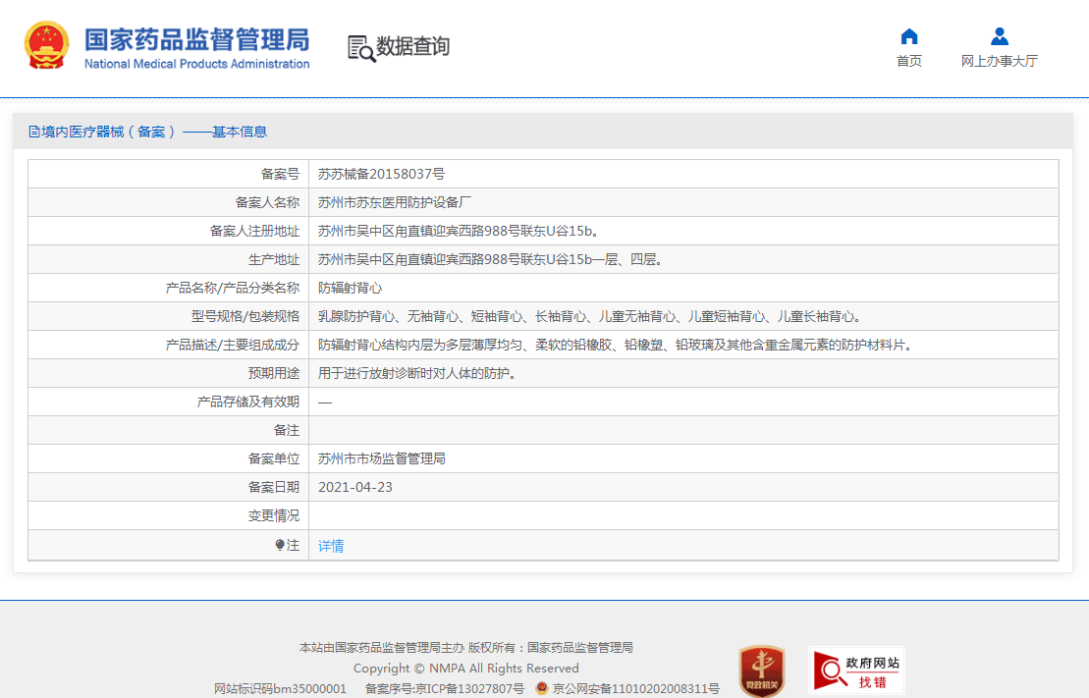This screenshot has height=698, width=1089.
Task: Click the lightbulb icon beside 注
Action: [279, 545]
